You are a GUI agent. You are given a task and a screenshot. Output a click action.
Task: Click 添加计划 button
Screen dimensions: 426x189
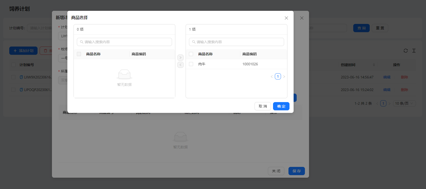[23, 51]
